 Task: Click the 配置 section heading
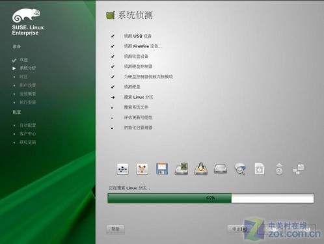(16, 112)
